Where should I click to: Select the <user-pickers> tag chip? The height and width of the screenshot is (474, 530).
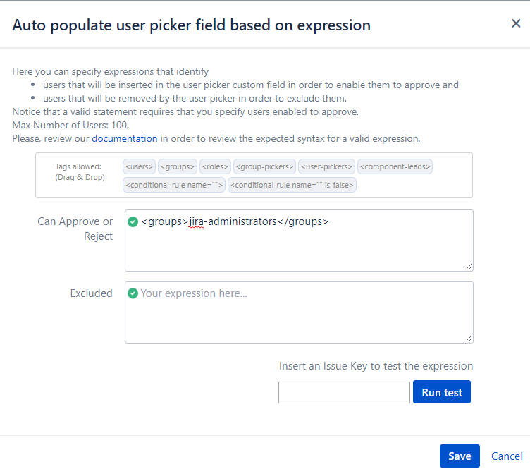pos(326,166)
